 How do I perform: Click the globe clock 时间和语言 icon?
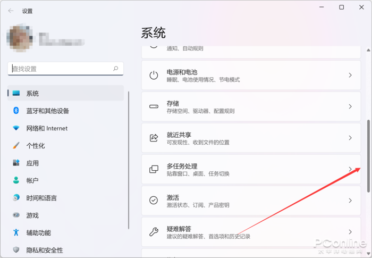click(16, 197)
